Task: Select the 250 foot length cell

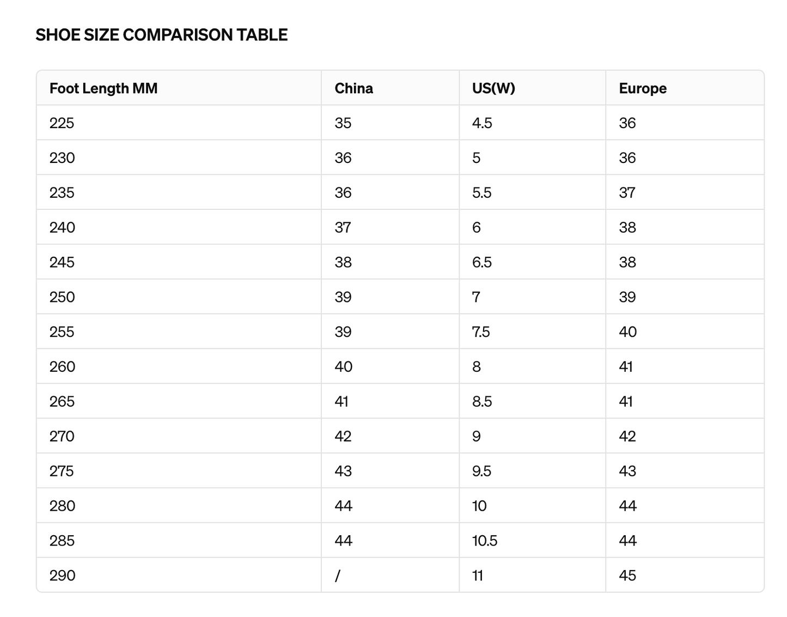Action: [179, 297]
